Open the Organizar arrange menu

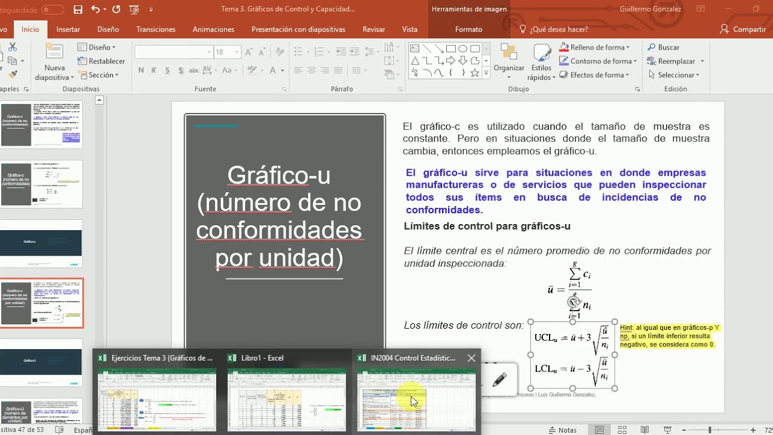point(508,62)
